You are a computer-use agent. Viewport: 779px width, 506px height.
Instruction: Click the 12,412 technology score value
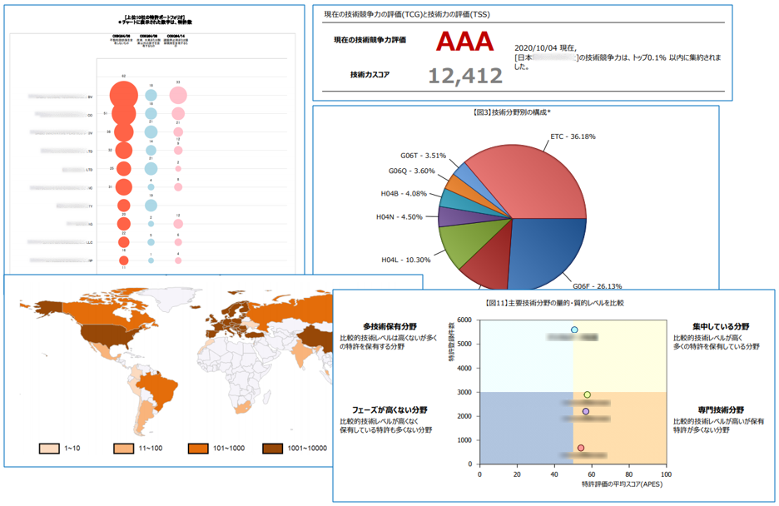(465, 77)
